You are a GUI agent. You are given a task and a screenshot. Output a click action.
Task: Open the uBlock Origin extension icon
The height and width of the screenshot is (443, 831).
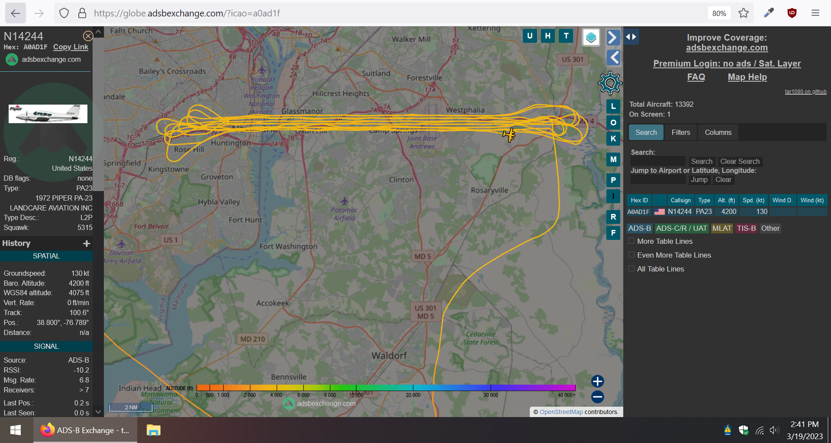(x=792, y=13)
